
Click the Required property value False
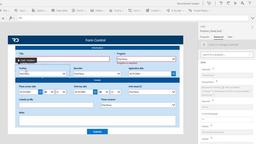pos(227,107)
